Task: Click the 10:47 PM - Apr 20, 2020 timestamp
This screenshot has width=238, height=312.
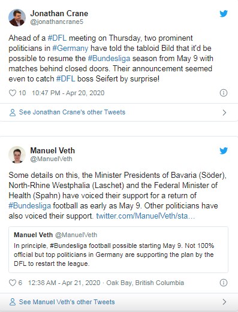Action: pyautogui.click(x=68, y=93)
